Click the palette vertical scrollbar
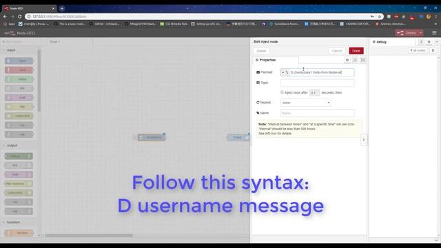The image size is (441, 248). point(39,80)
